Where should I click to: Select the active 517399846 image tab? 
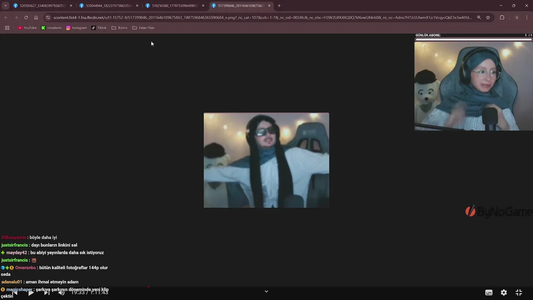point(241,5)
